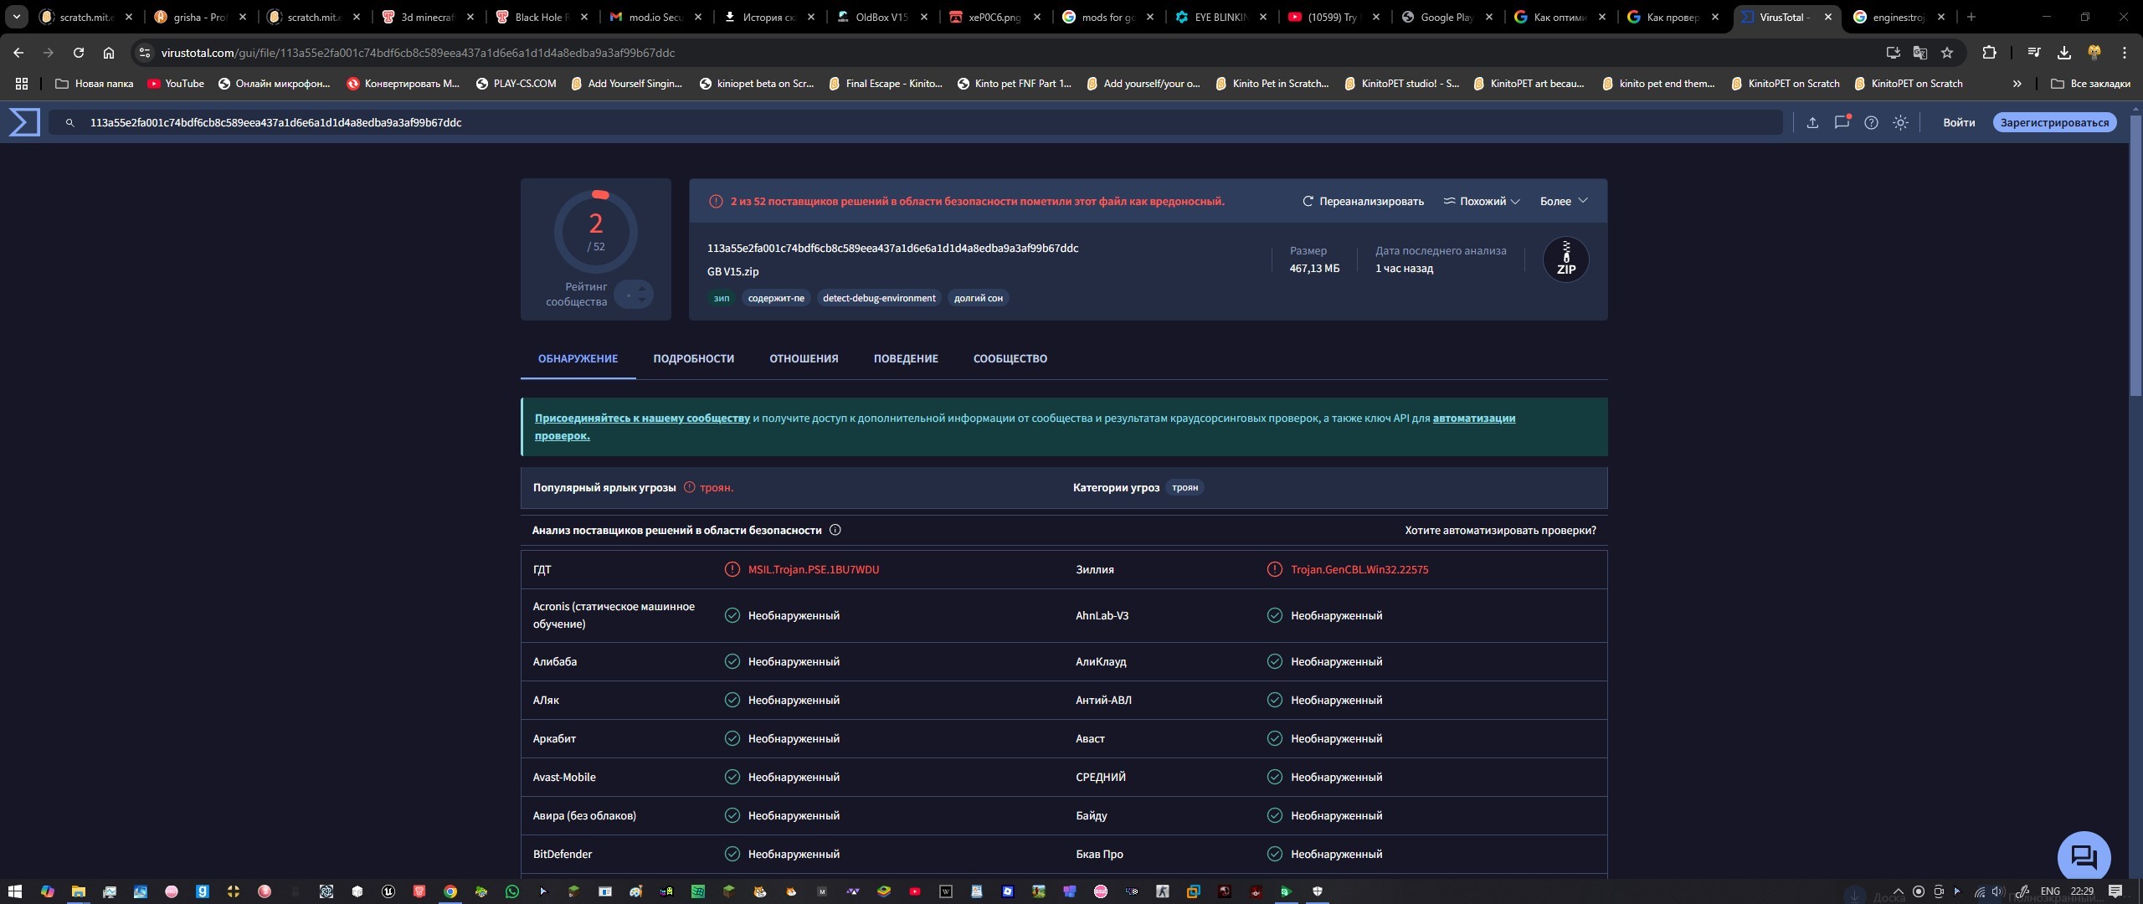Open the notifications speech bubble icon
The width and height of the screenshot is (2143, 904).
click(1841, 122)
